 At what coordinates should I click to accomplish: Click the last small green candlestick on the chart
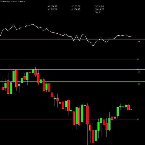coord(131,110)
